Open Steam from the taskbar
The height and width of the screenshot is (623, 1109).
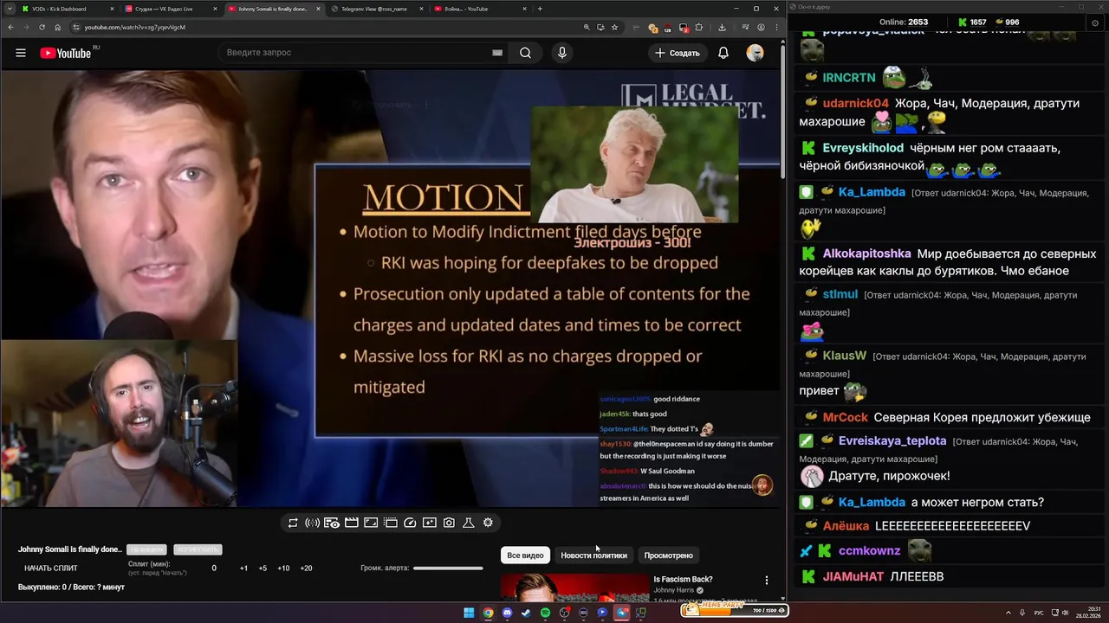coord(526,613)
